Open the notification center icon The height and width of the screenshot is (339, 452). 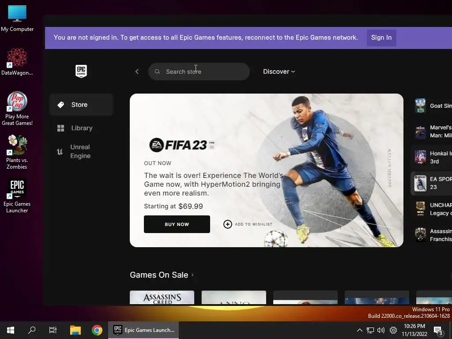tap(438, 331)
